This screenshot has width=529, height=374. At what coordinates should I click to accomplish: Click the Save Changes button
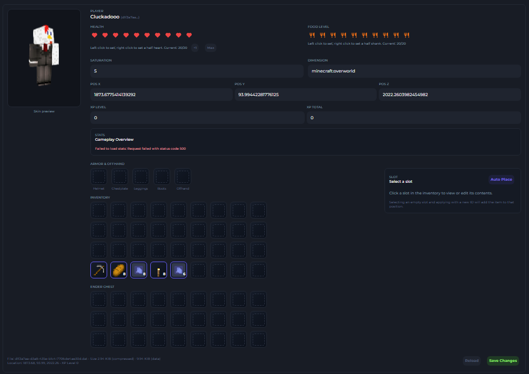click(x=503, y=361)
